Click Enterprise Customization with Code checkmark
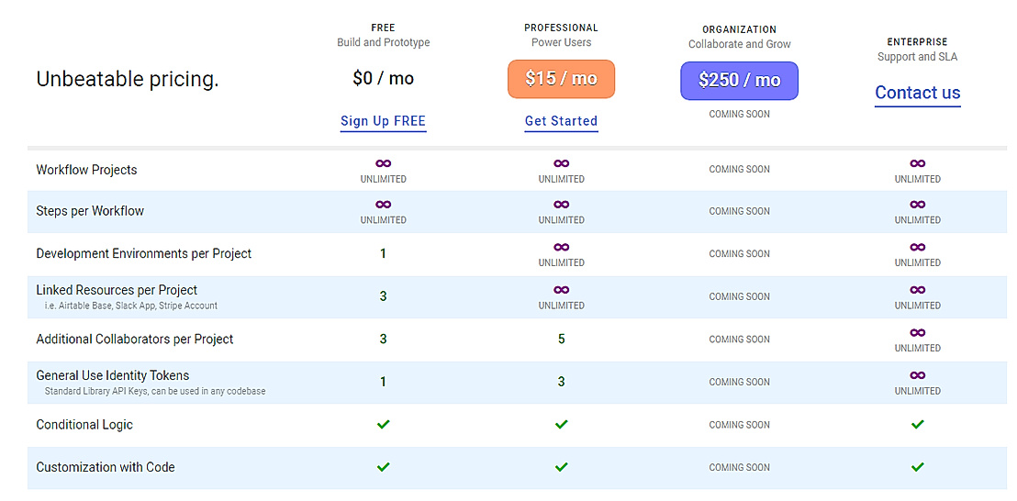This screenshot has height=501, width=1017. [918, 467]
